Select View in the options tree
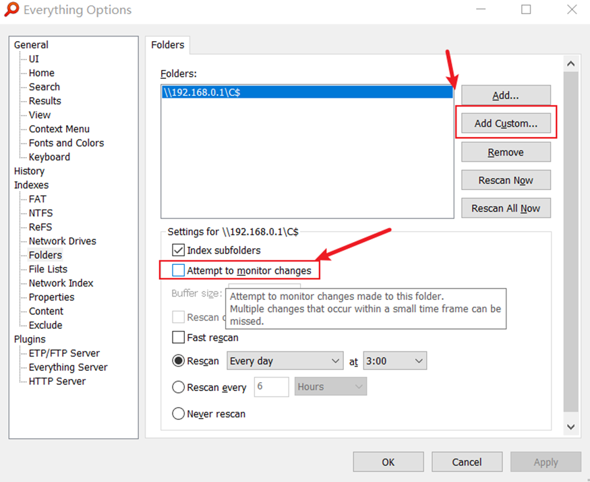Viewport: 590px width, 482px height. 40,115
